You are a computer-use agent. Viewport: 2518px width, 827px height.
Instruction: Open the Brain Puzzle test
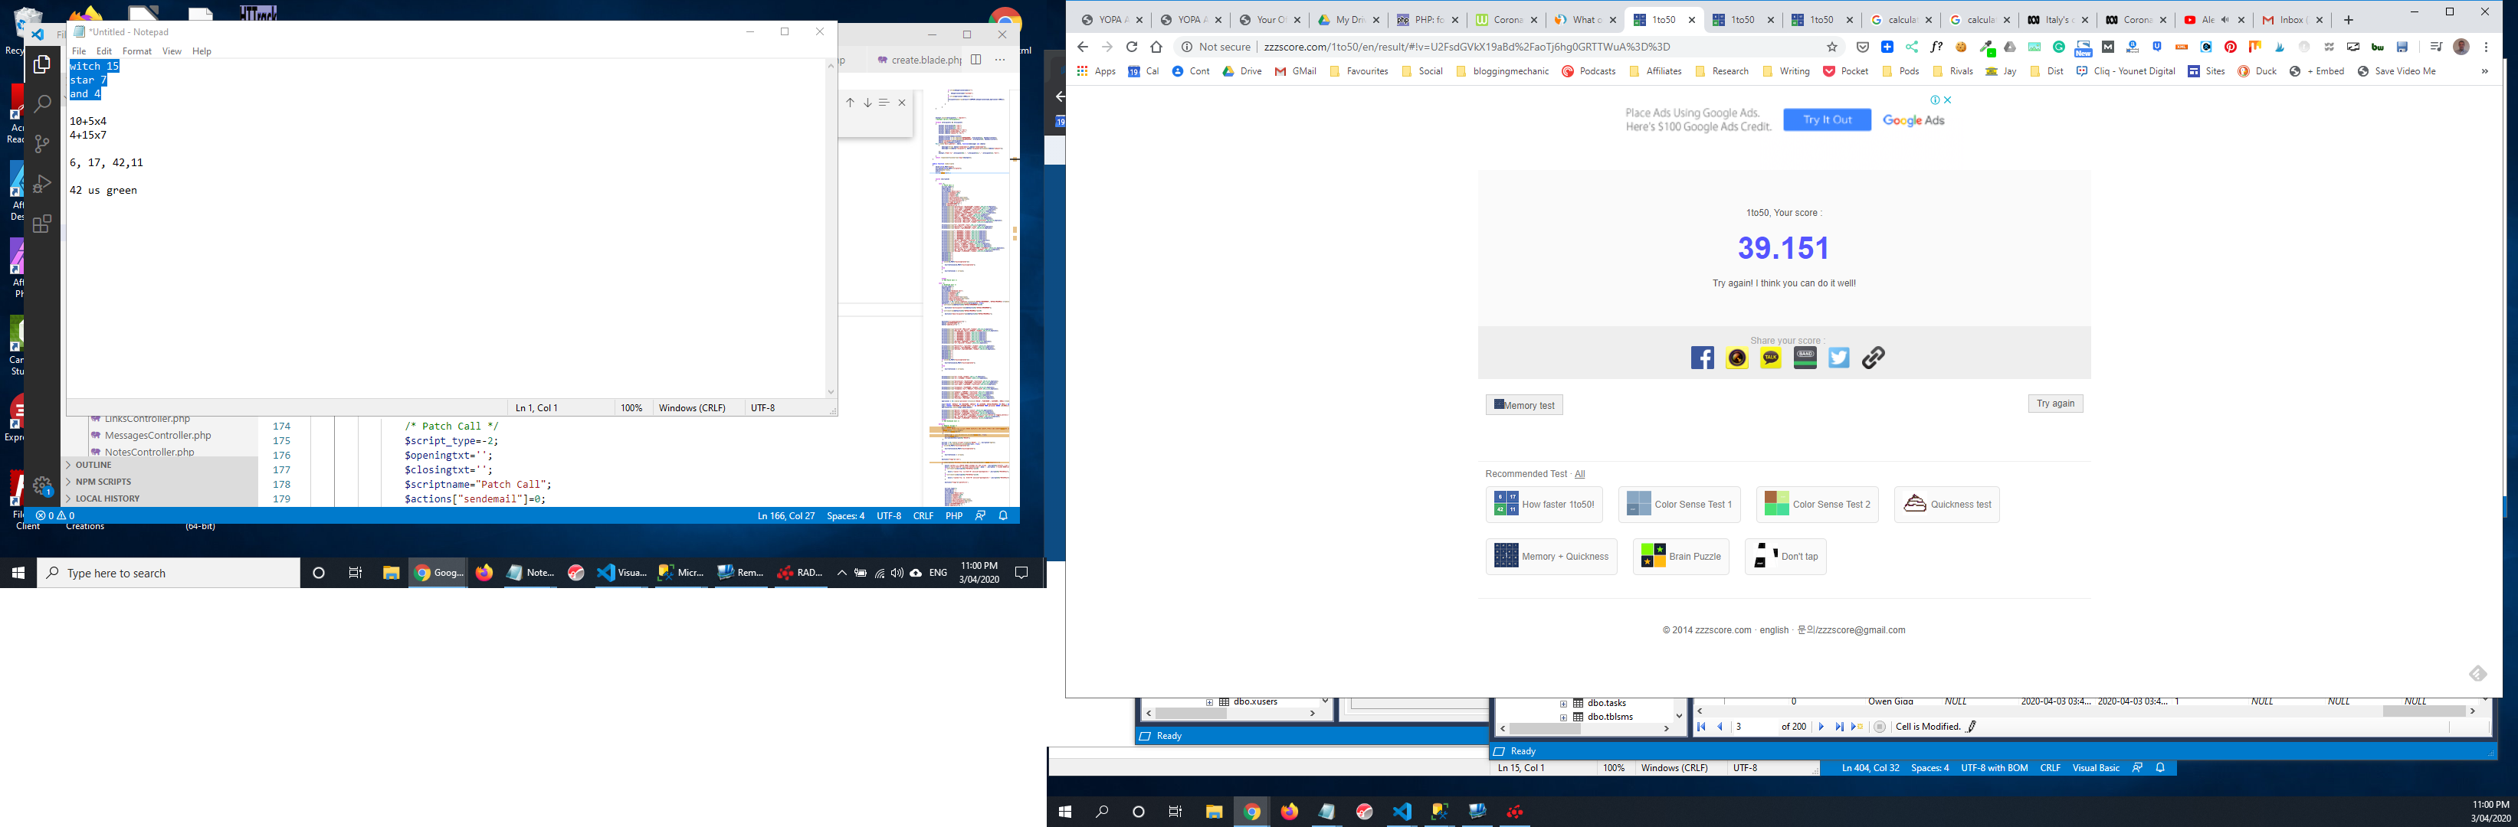[x=1681, y=557]
